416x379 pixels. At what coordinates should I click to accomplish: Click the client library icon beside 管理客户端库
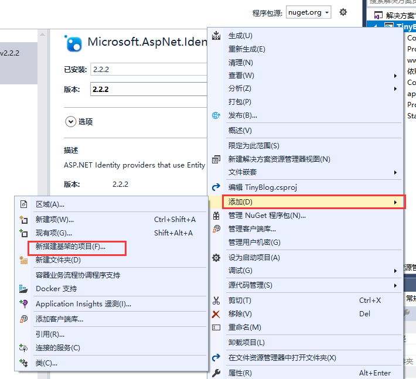[x=216, y=228]
